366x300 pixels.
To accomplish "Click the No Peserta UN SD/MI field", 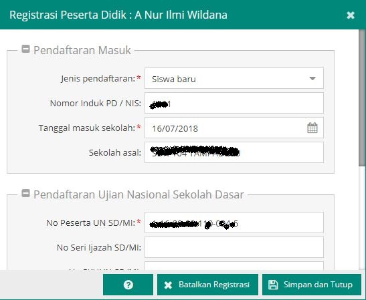I will tap(234, 222).
